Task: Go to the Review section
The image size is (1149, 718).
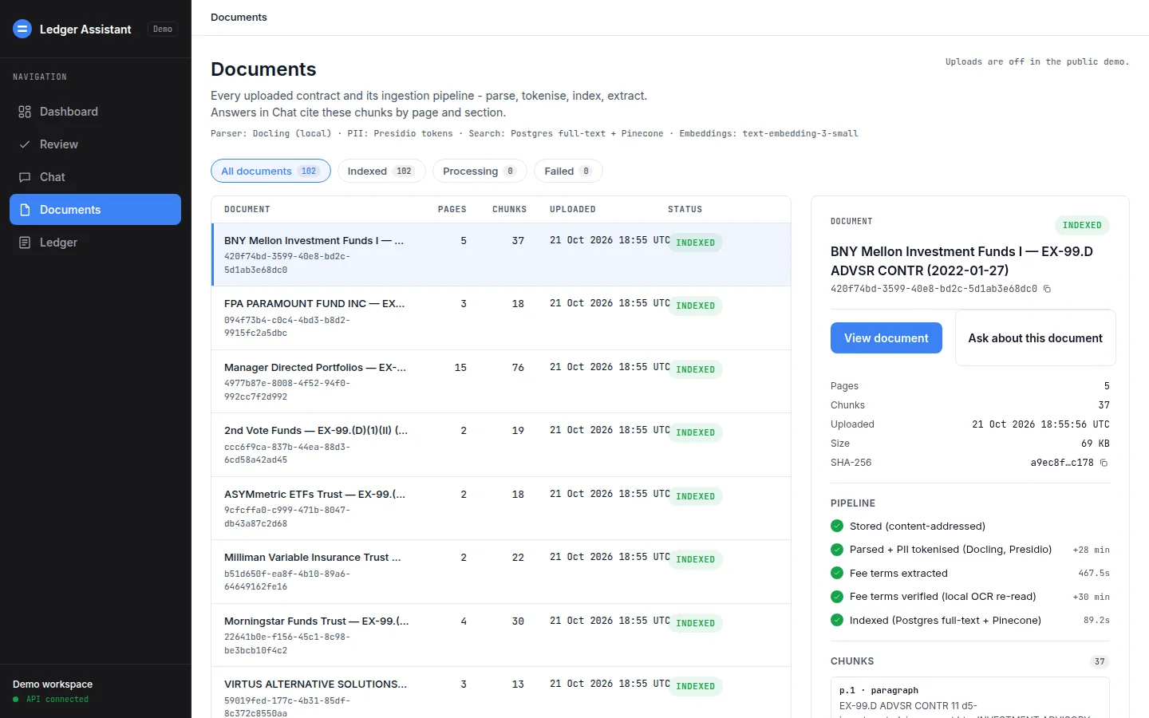Action: tap(95, 144)
